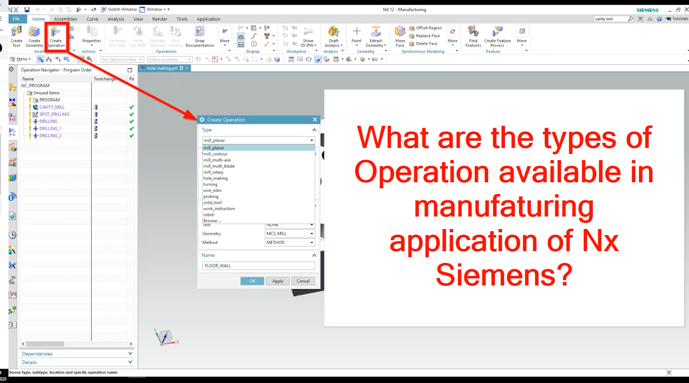Click the Apply button
This screenshot has width=689, height=383.
click(278, 281)
